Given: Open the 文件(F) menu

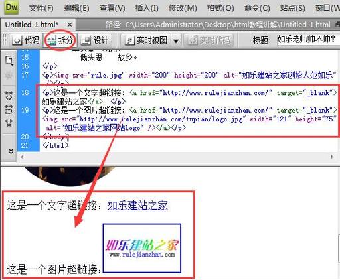Looking at the screenshot, I should click(x=41, y=8).
